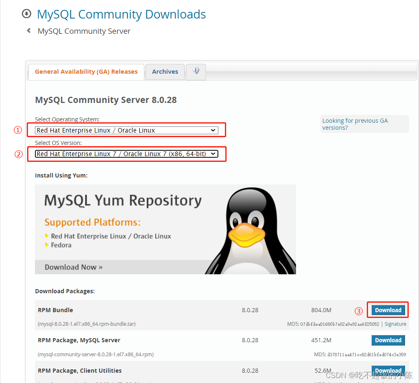Select filename mysql-community-server-8.0.28-1.el7.x86_64.rpm
The height and width of the screenshot is (383, 419).
tap(96, 355)
